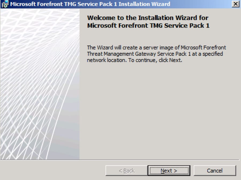Click the '>' arrow on the Next button
Screen dimensions: 241x180
[x=175, y=171]
